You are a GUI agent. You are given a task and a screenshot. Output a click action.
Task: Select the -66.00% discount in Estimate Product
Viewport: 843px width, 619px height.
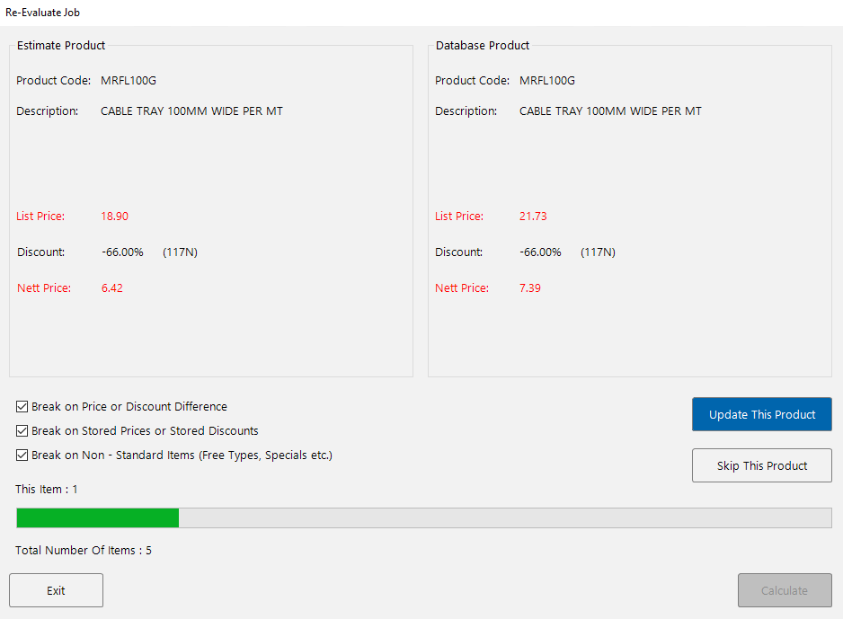(x=122, y=252)
